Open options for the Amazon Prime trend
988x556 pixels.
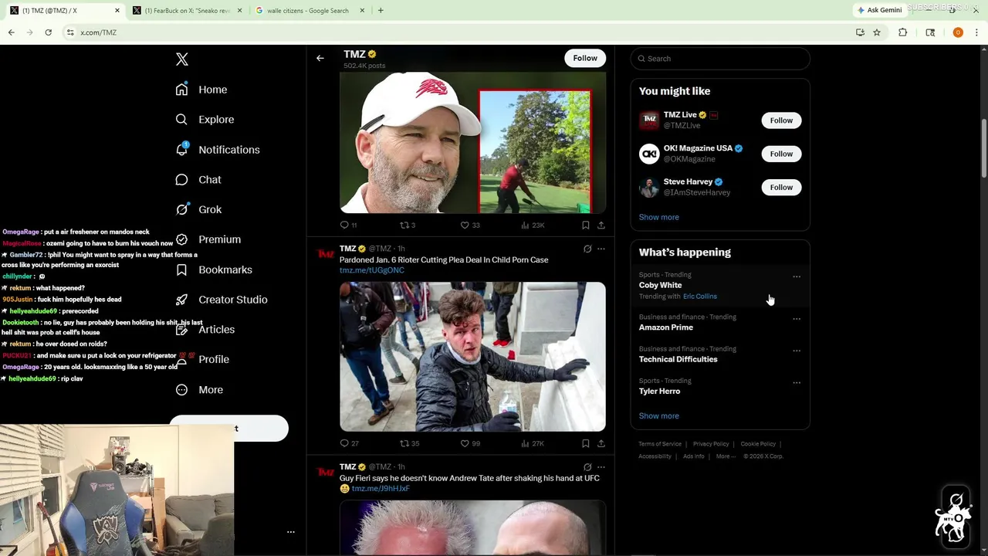(x=797, y=318)
